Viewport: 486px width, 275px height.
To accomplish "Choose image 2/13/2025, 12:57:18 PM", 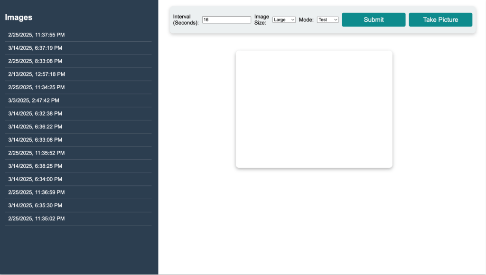I will pos(37,74).
